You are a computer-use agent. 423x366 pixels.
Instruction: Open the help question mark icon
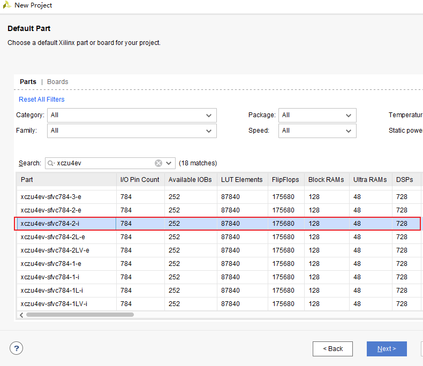16,348
